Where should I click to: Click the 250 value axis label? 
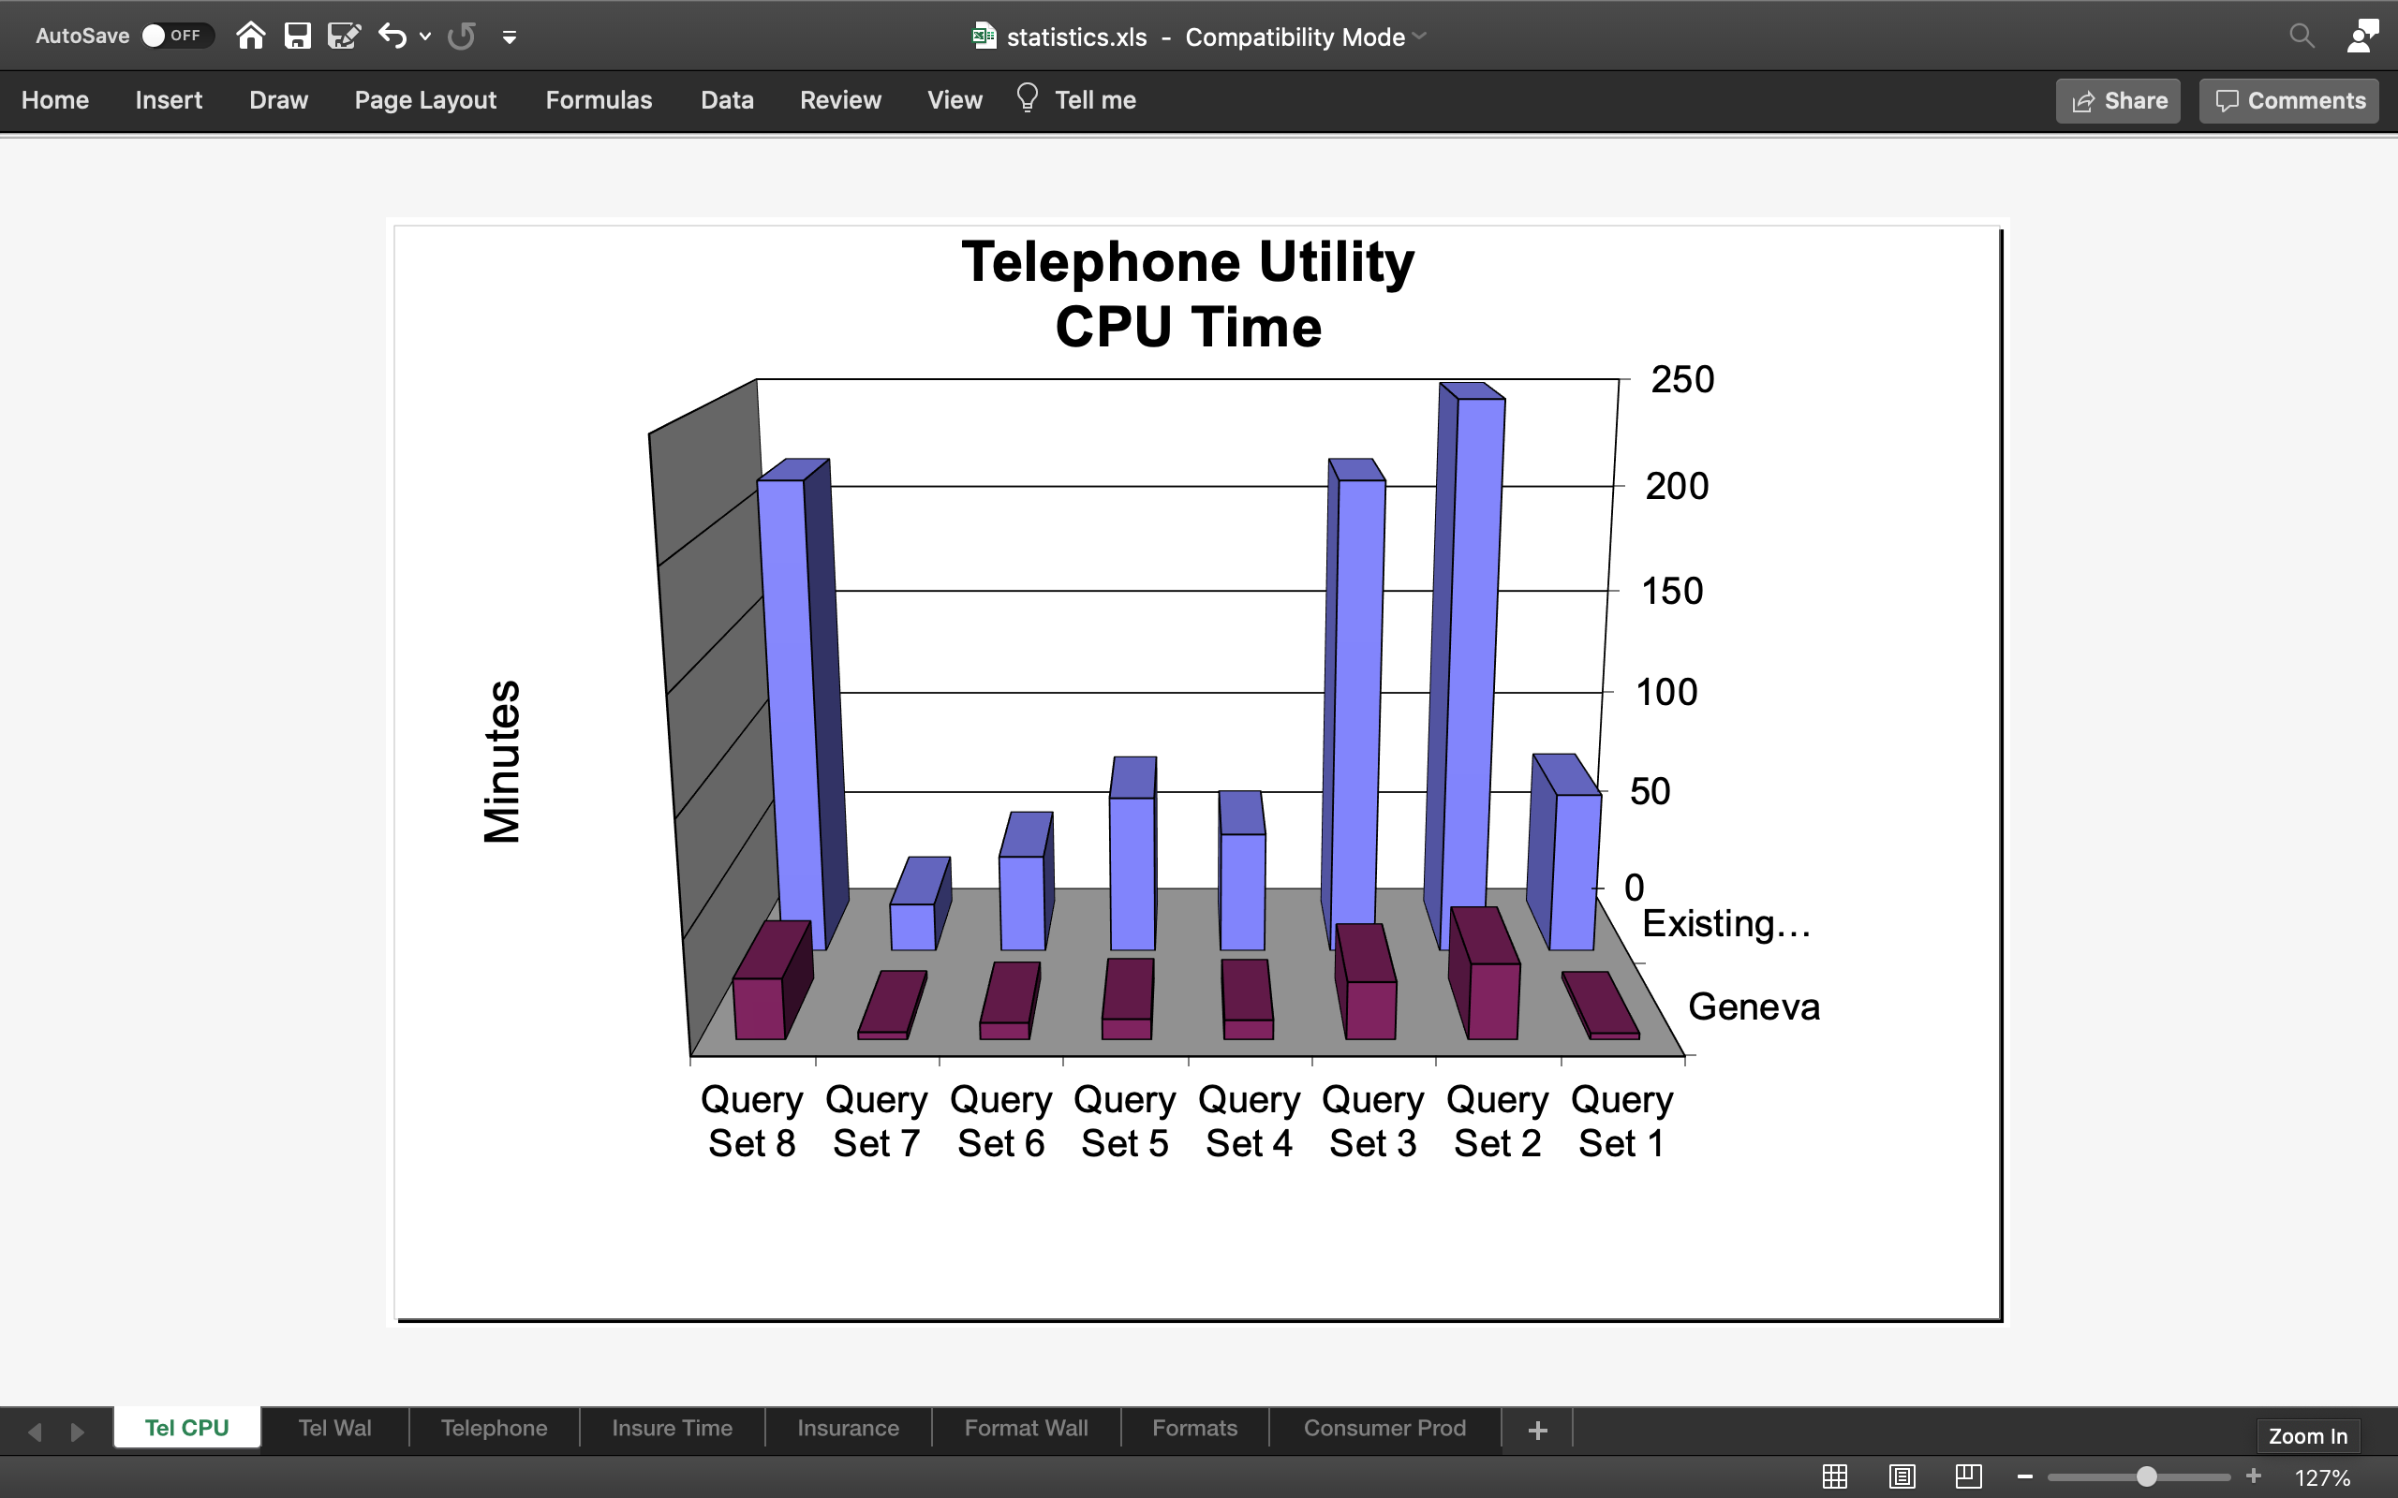point(1682,379)
